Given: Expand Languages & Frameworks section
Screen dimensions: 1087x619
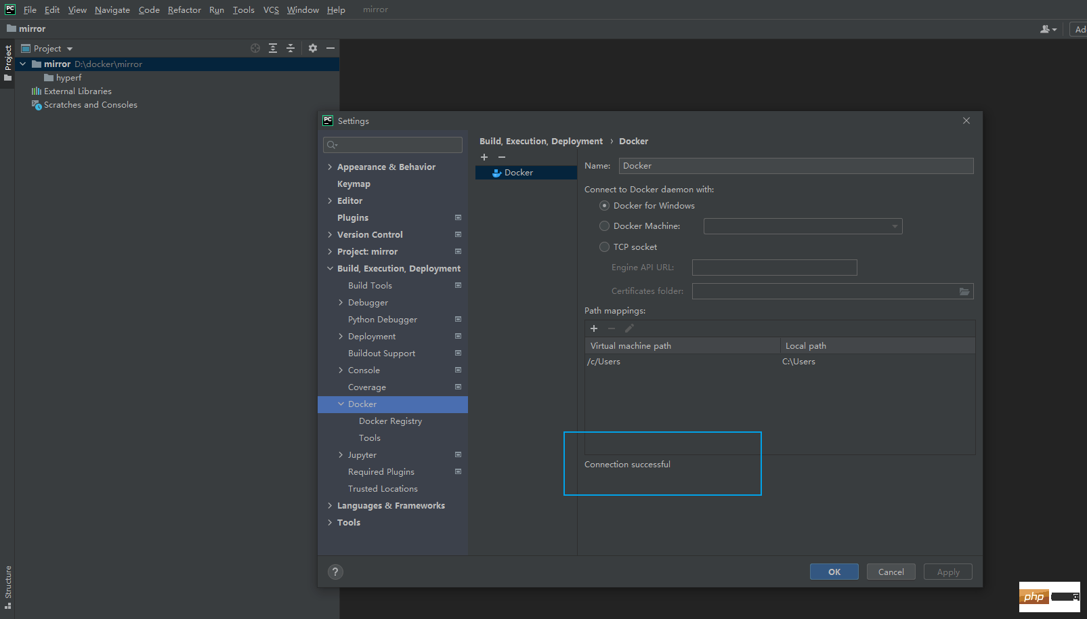Looking at the screenshot, I should [330, 505].
